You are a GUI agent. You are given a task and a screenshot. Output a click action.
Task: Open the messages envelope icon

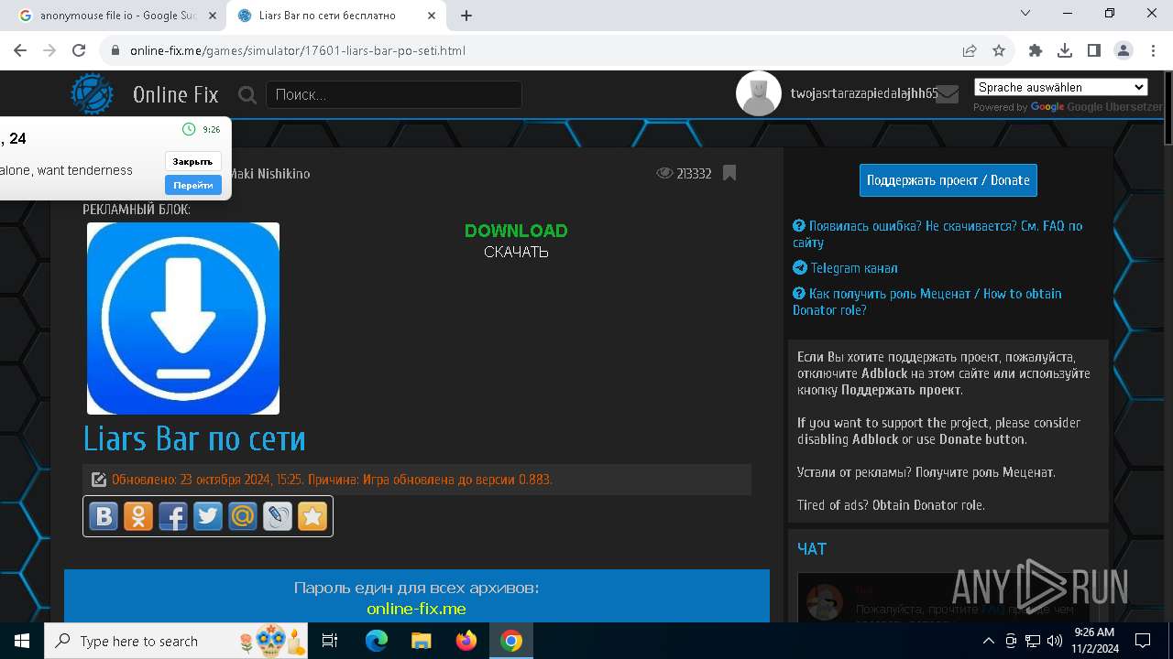[948, 93]
